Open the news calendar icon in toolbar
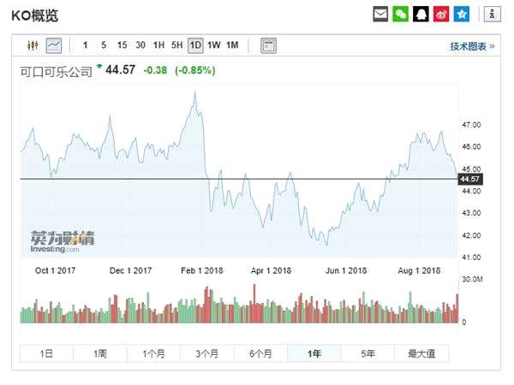 tap(268, 45)
